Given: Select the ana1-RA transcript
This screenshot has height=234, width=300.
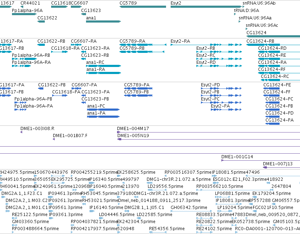Looking at the screenshot, I should coord(104,73).
